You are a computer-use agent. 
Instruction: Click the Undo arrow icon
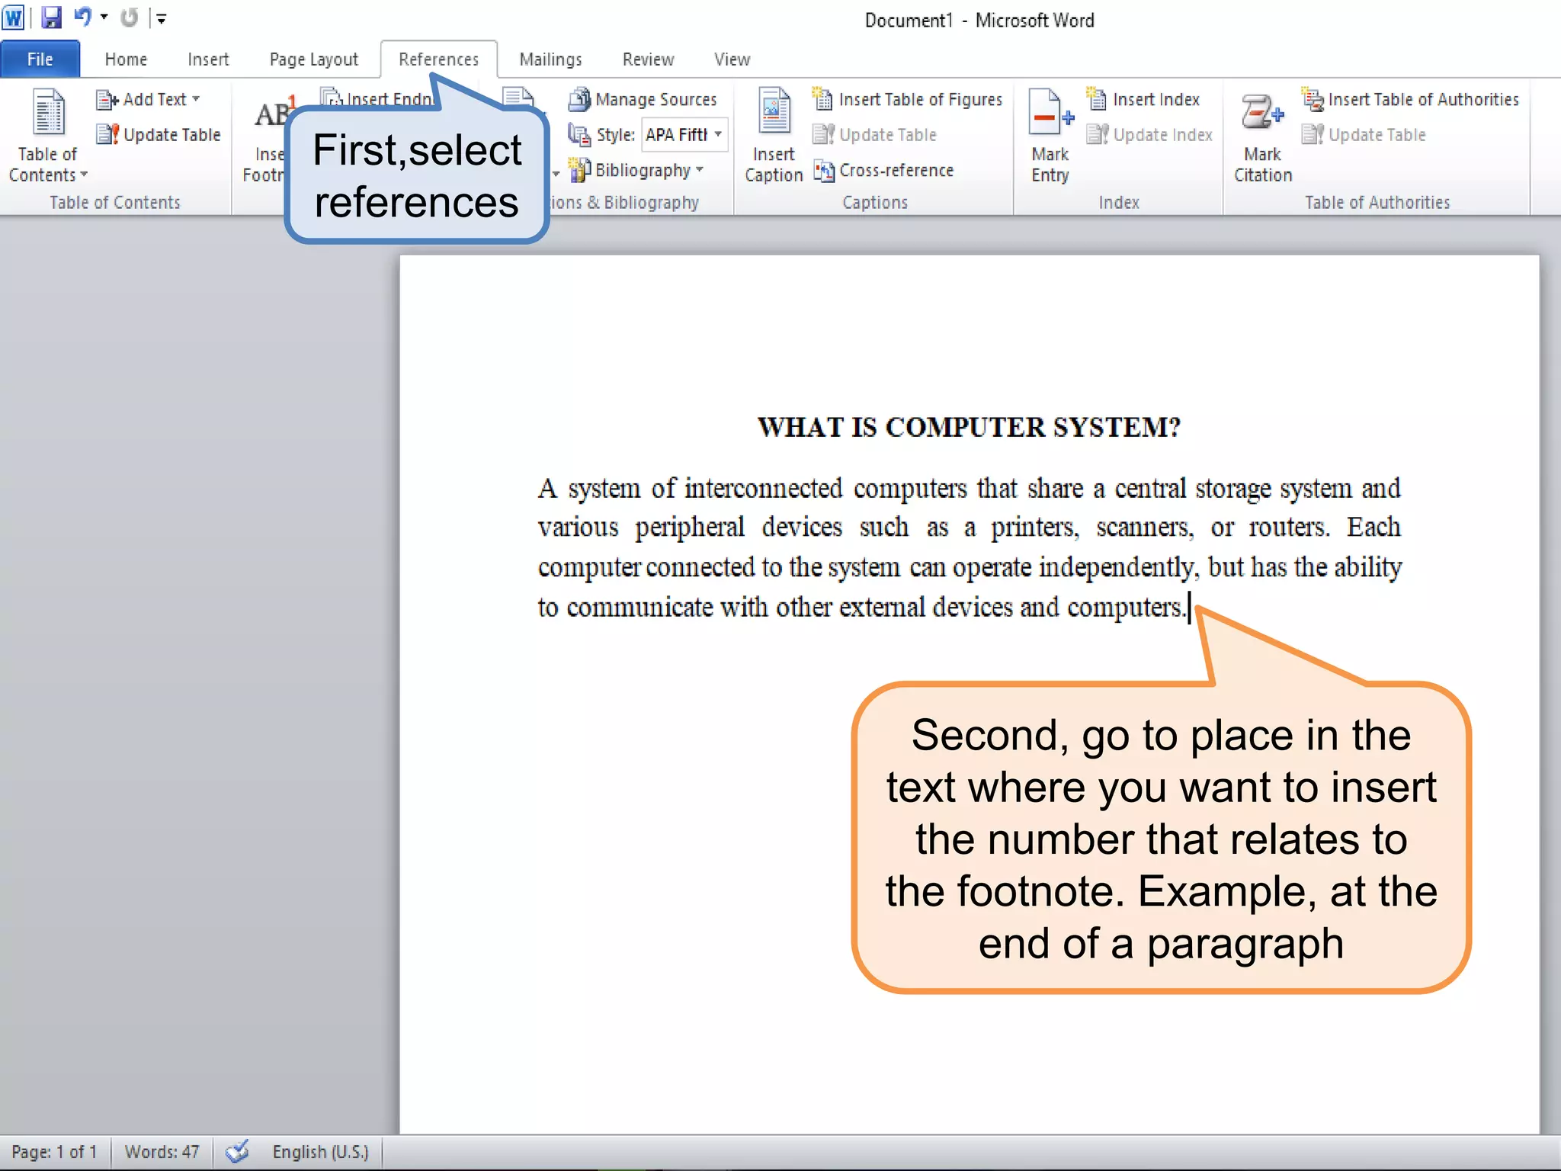click(x=82, y=17)
